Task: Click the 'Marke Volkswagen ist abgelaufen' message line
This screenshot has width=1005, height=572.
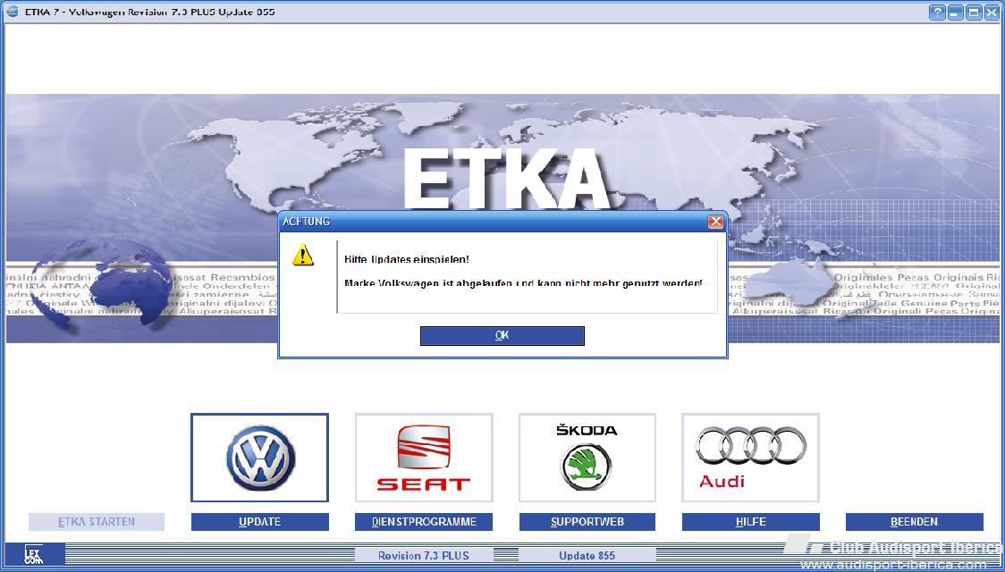Action: click(523, 283)
